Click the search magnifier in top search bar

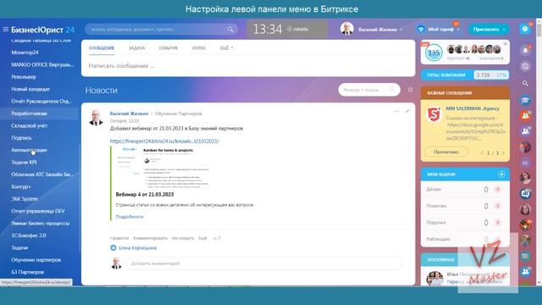(x=230, y=30)
